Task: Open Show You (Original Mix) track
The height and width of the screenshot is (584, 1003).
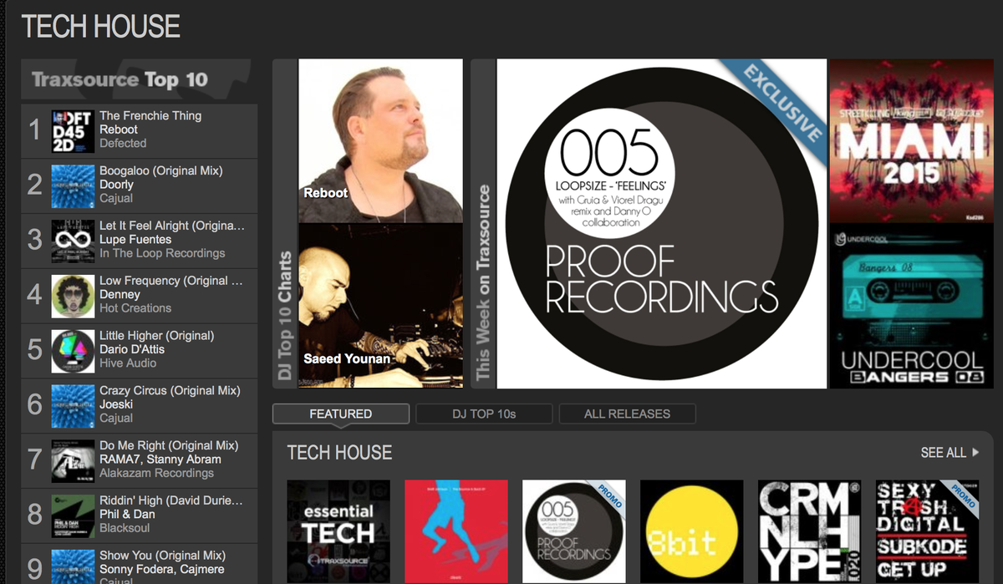Action: [163, 556]
